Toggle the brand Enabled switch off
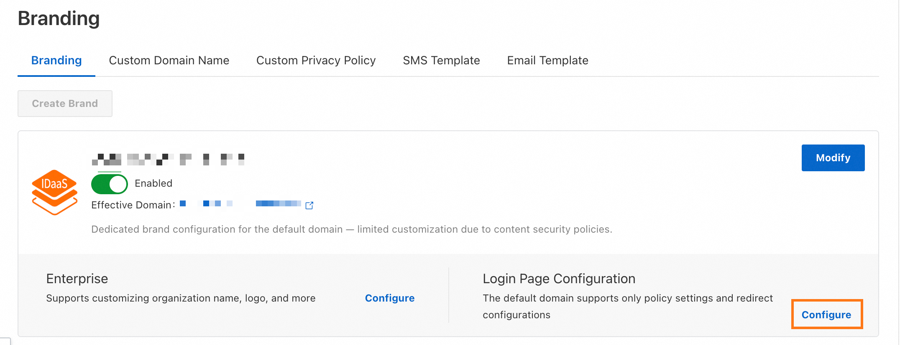The height and width of the screenshot is (345, 900). [110, 184]
